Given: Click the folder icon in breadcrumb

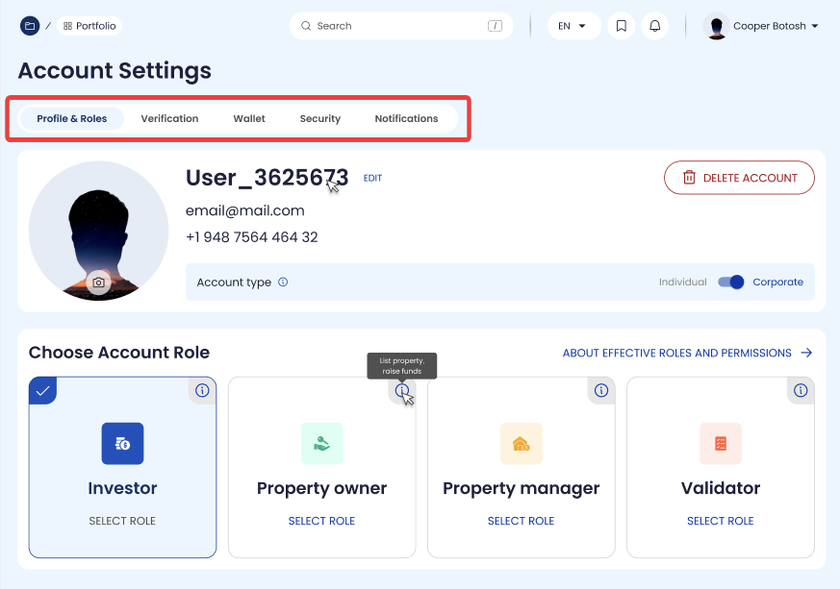Looking at the screenshot, I should click(30, 26).
